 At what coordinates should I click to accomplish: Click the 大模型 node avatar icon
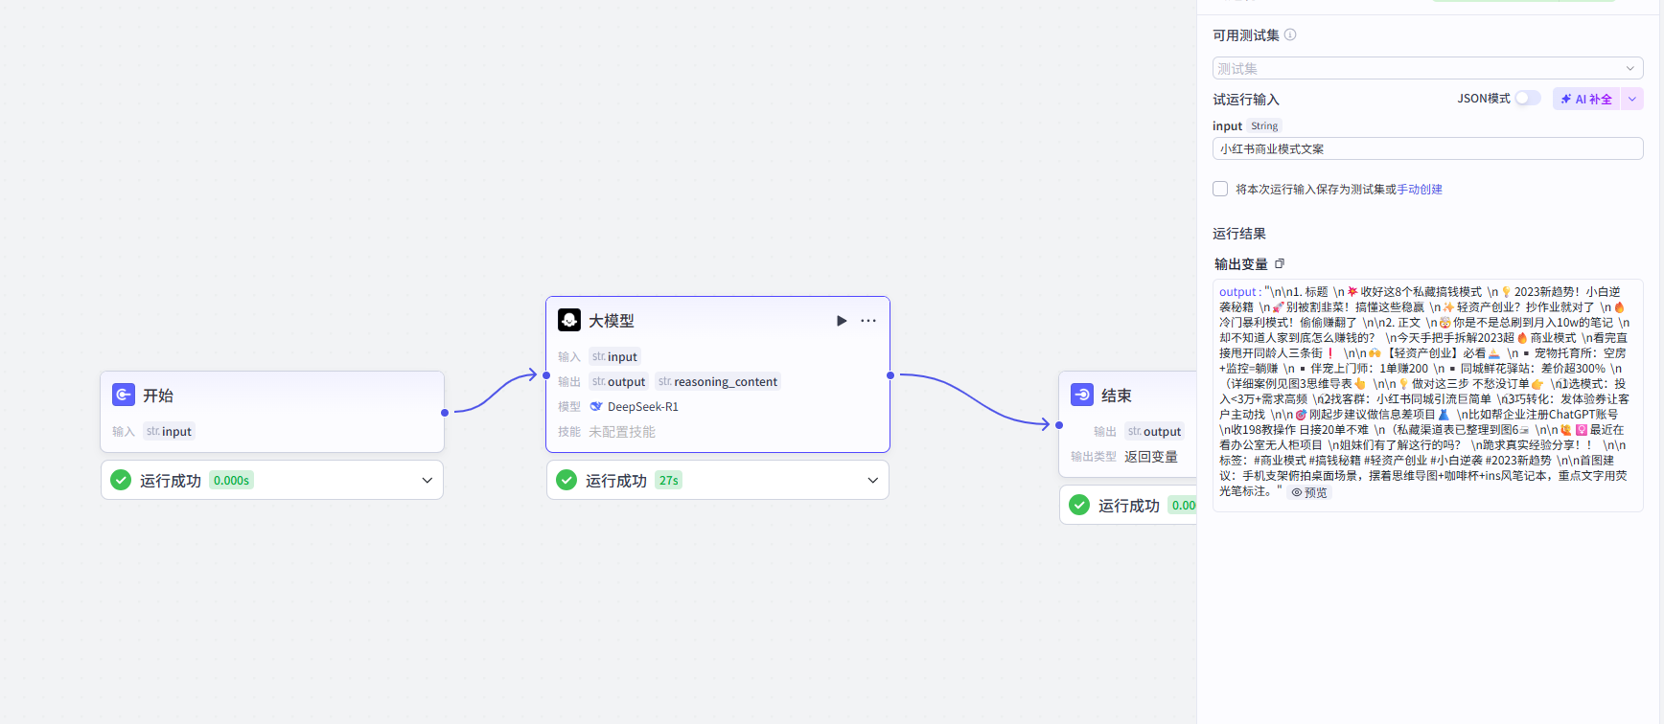[x=569, y=320]
